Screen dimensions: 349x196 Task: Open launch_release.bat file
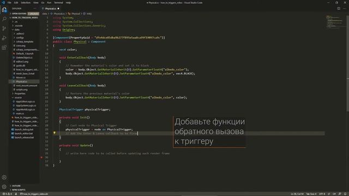pos(24,138)
